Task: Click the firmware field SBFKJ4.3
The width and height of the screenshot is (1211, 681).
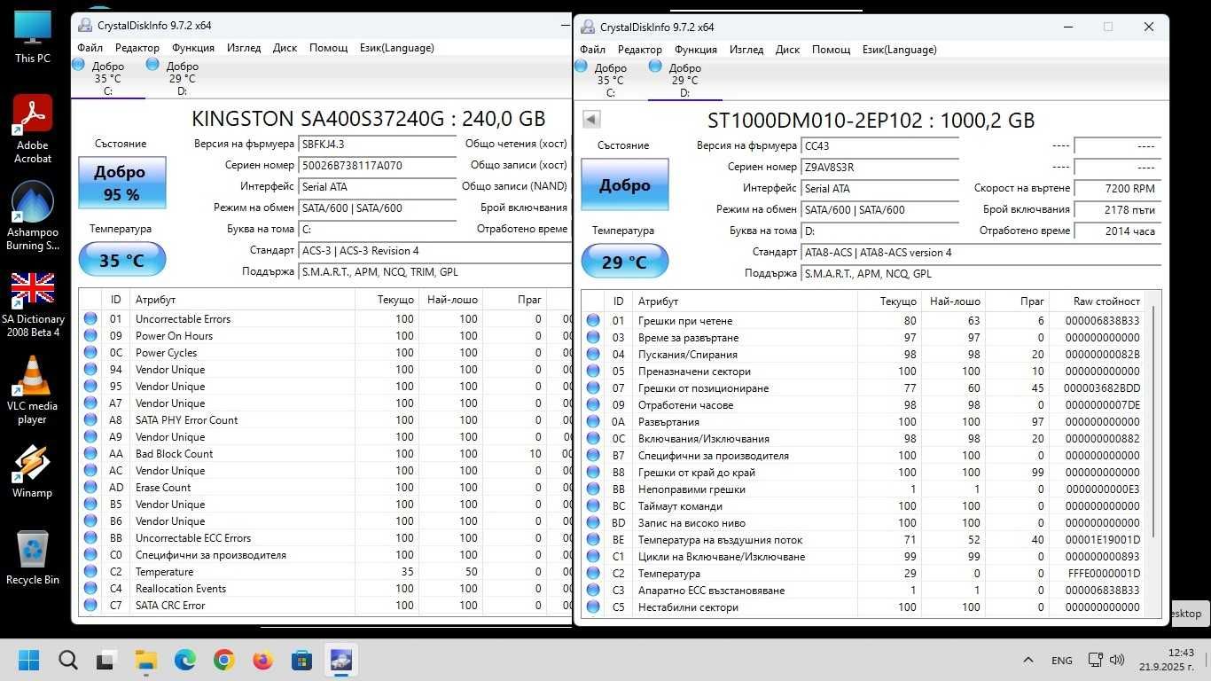Action: point(377,144)
